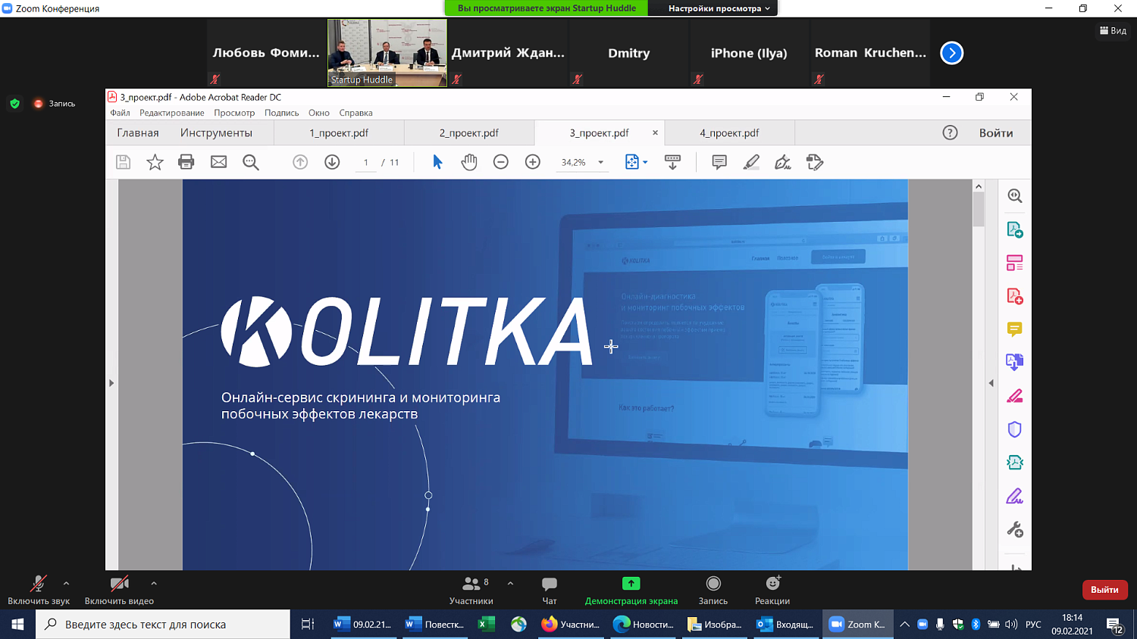This screenshot has width=1137, height=639.
Task: Switch to the 4_проект.pdf tab
Action: point(729,132)
